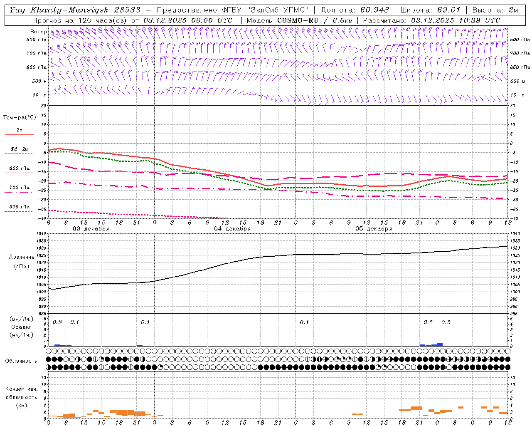
Task: Select the 700 гПа temperature legend entry
Action: click(x=20, y=188)
